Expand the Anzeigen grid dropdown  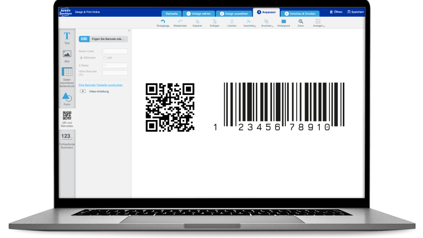[318, 23]
